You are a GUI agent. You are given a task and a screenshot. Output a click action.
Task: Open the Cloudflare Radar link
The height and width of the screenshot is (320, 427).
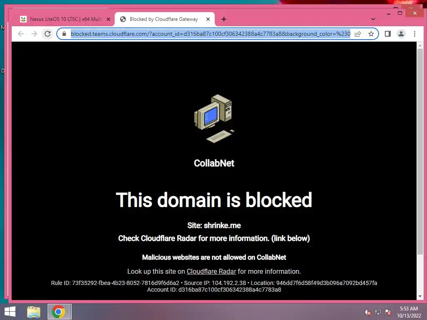211,271
